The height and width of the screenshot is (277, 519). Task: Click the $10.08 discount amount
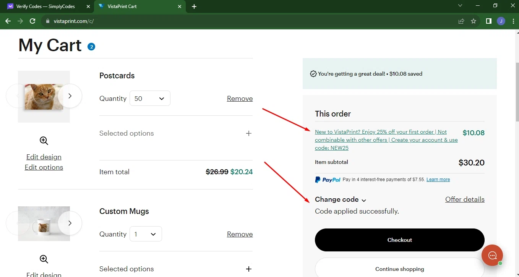[474, 133]
